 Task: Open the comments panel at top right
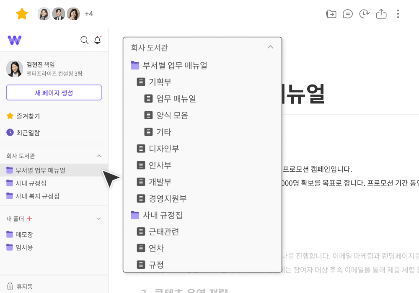pyautogui.click(x=348, y=14)
